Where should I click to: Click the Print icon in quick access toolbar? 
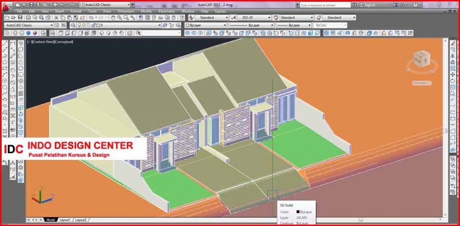point(54,5)
